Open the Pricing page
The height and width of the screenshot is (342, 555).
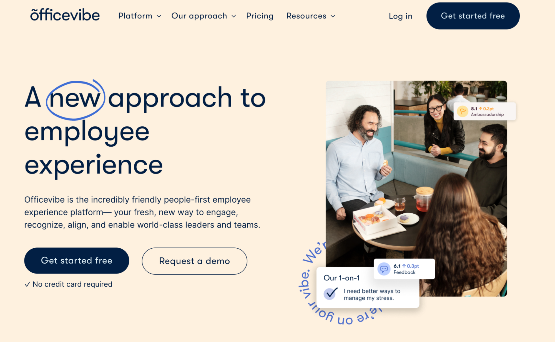(x=260, y=16)
